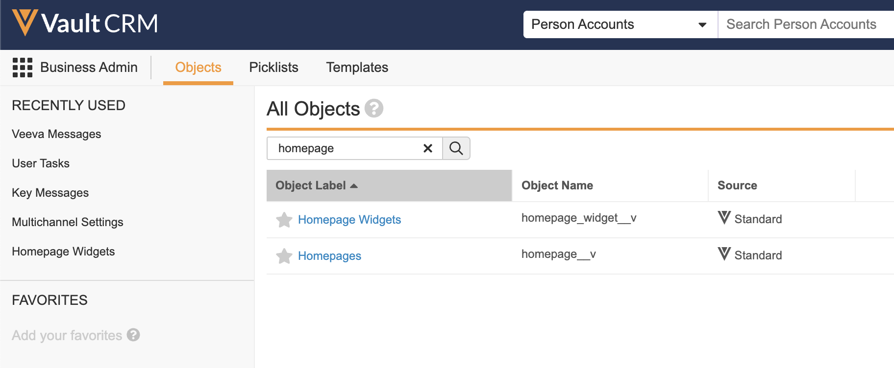Sort by the Source column header
This screenshot has width=894, height=368.
pos(737,185)
